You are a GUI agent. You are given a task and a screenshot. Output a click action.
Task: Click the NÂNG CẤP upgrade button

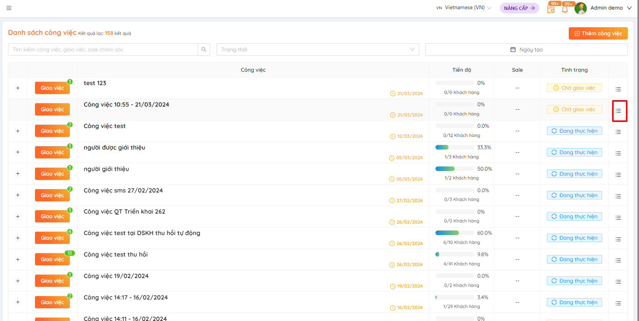pos(519,8)
